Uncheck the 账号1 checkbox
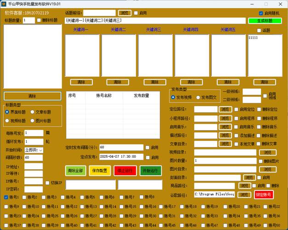 [6, 197]
